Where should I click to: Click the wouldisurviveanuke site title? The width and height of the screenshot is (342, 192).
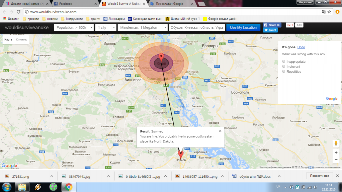[27, 28]
